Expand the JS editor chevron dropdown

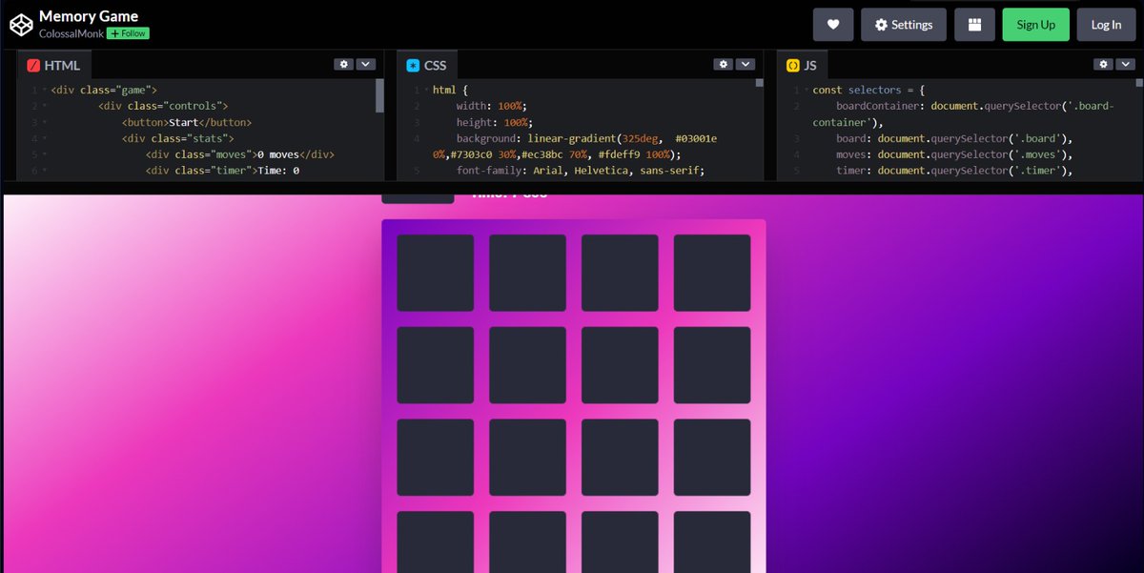pyautogui.click(x=1126, y=64)
